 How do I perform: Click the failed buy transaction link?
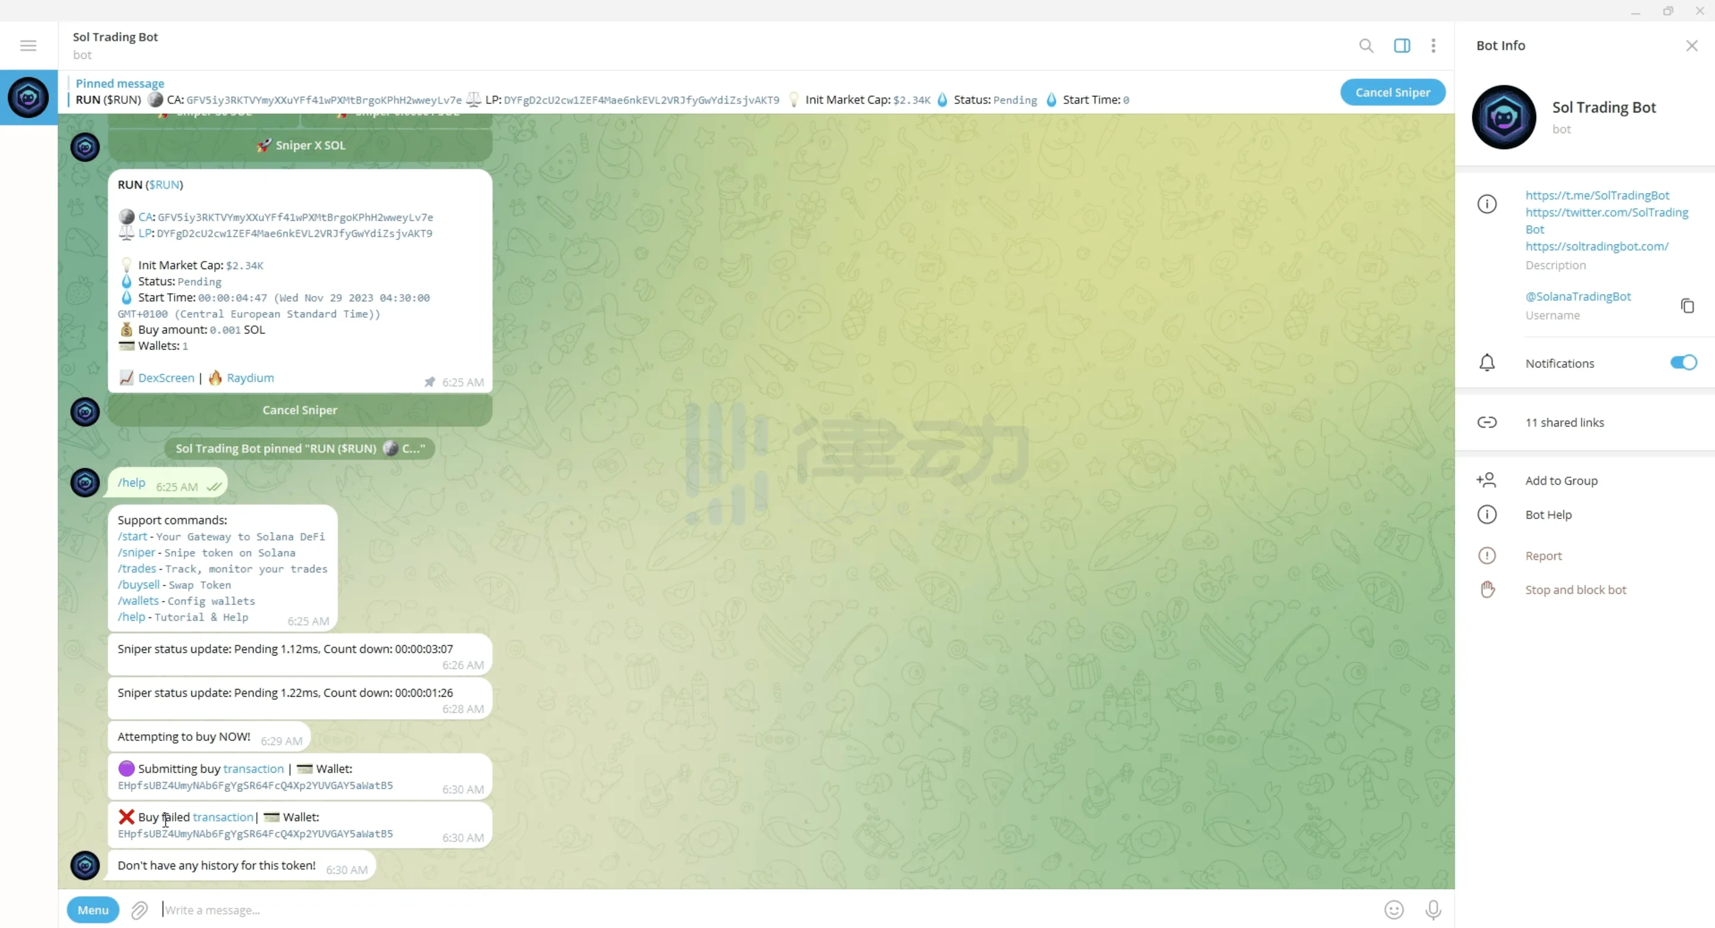(x=223, y=816)
